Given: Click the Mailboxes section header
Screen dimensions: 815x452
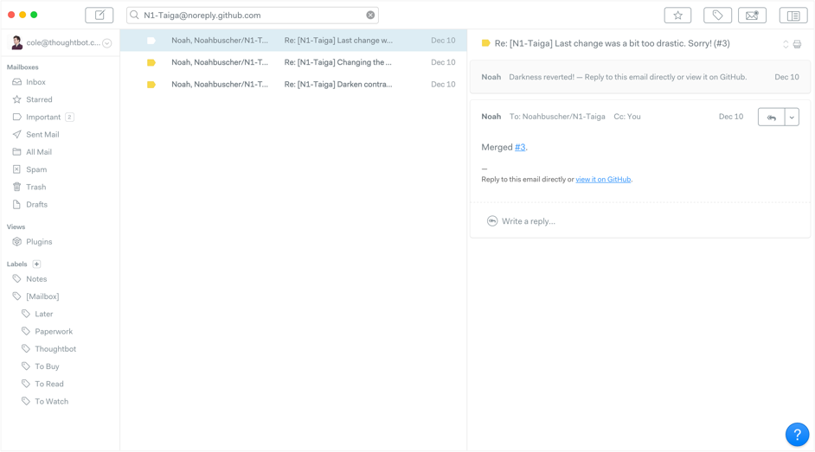Looking at the screenshot, I should [22, 67].
